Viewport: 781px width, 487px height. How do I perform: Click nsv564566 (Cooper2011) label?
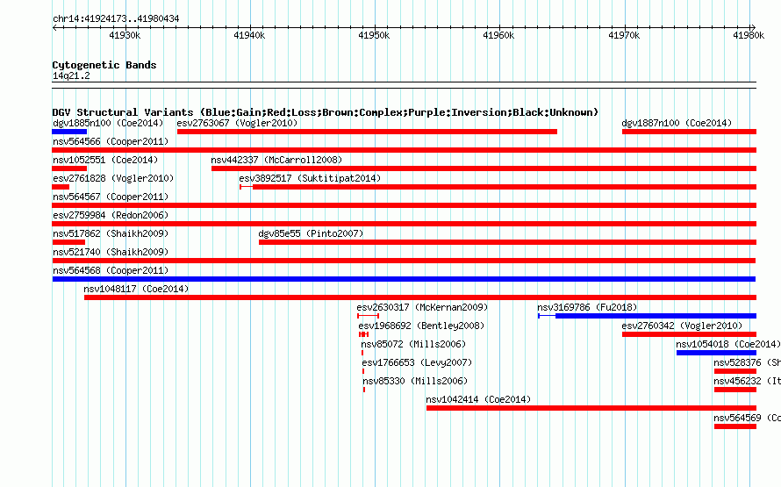click(x=111, y=141)
